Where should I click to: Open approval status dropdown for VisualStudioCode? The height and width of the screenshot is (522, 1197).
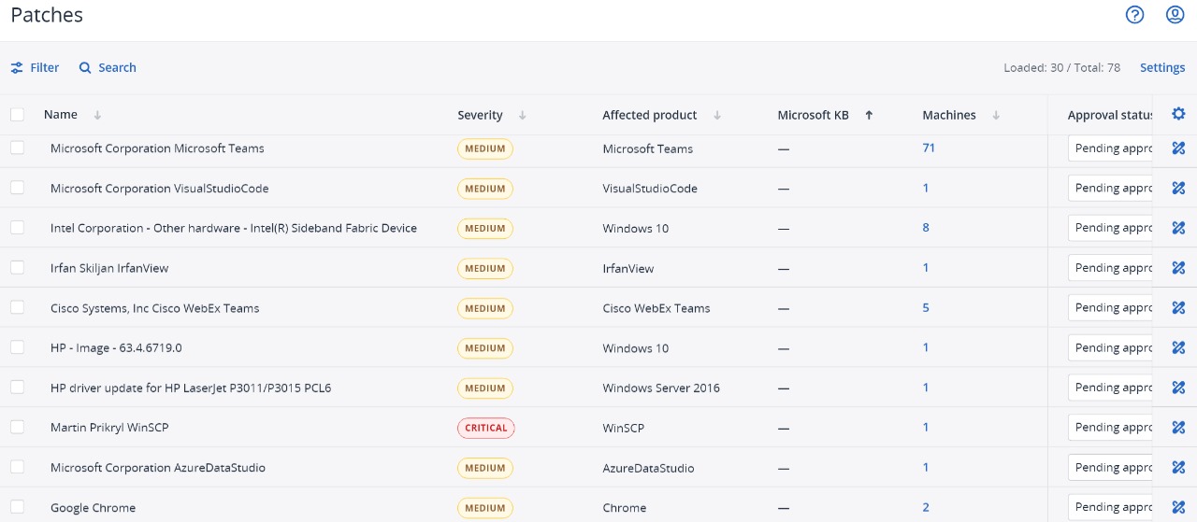(1110, 188)
